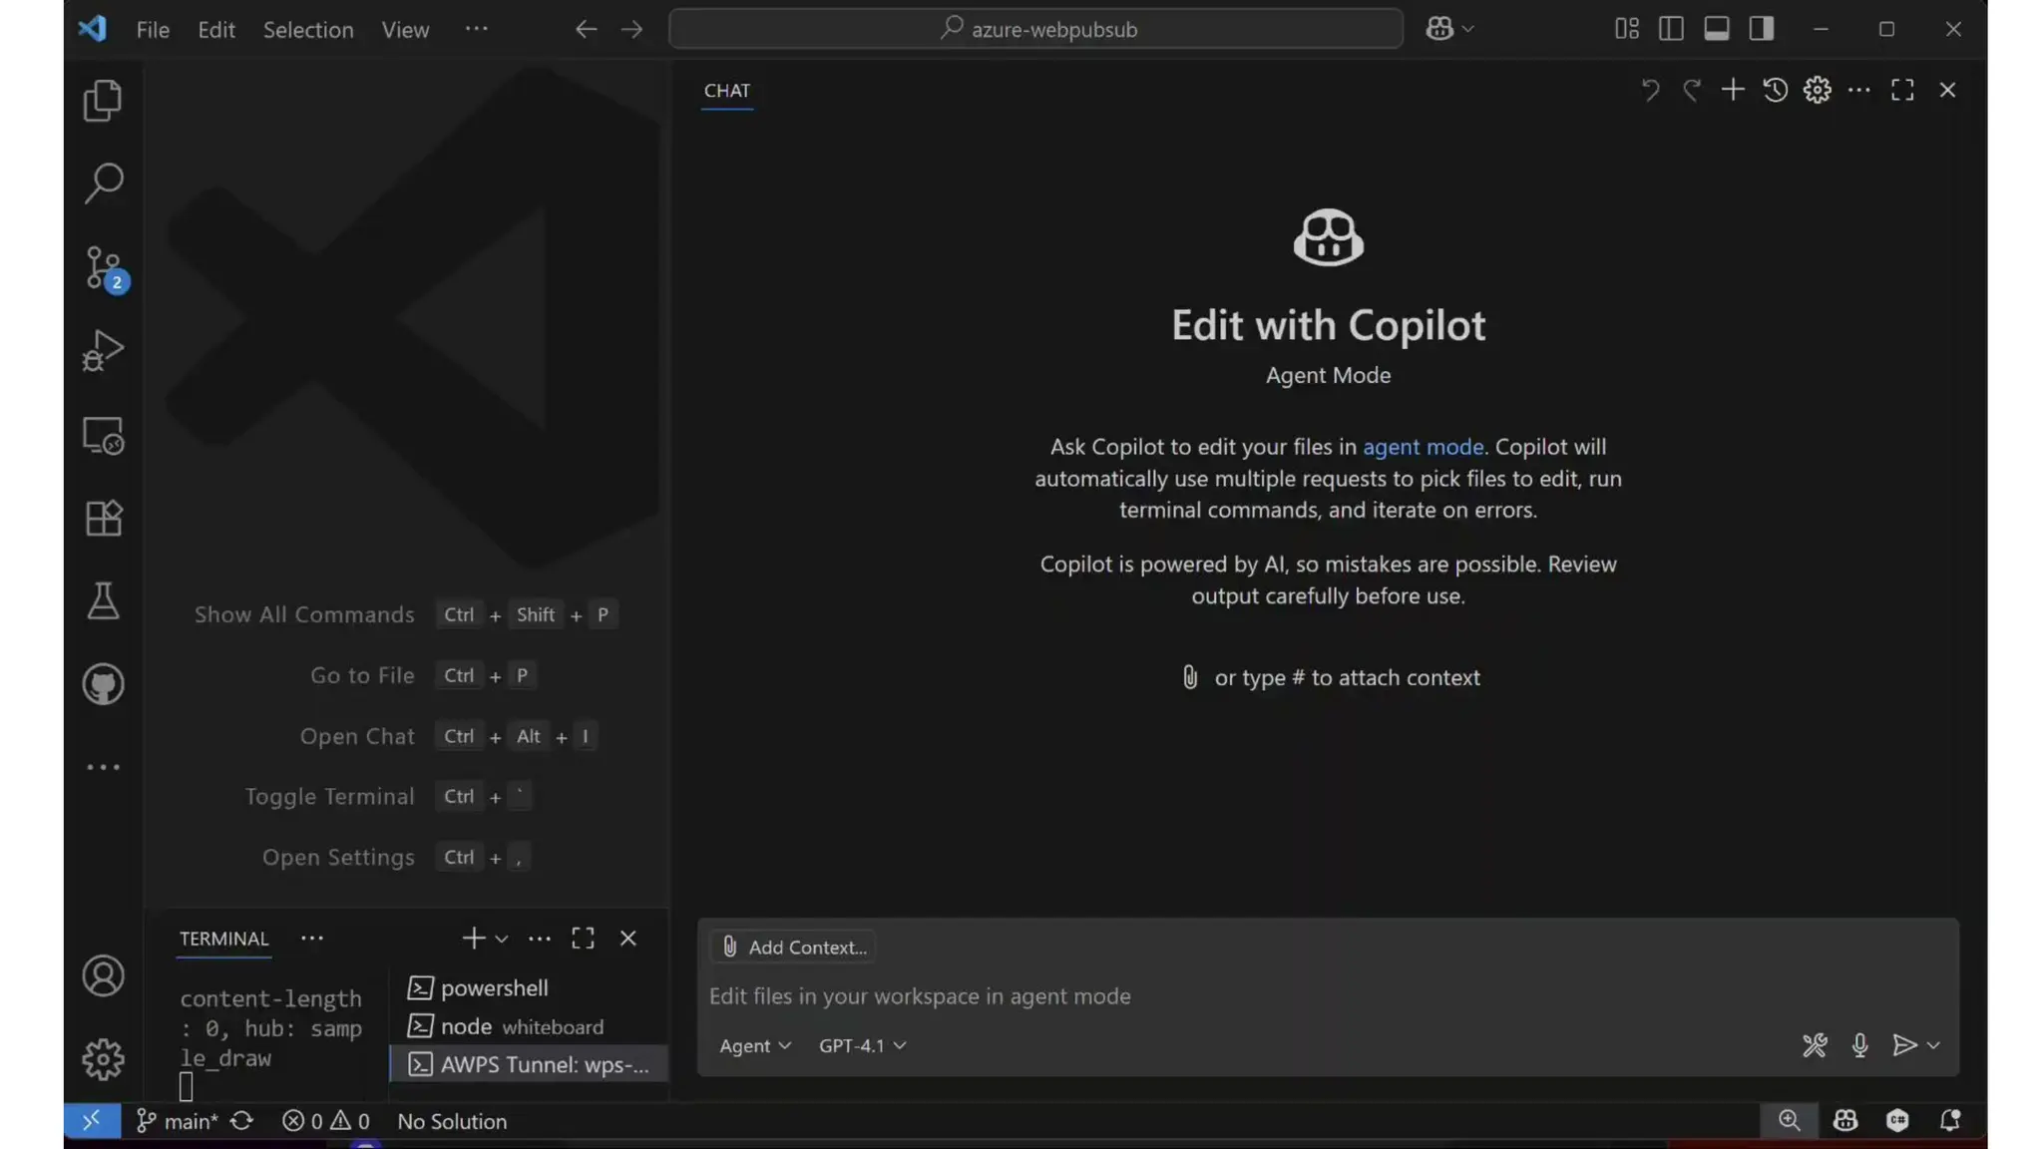Open the GPT-4.1 model picker
Image resolution: width=2043 pixels, height=1149 pixels.
click(862, 1045)
